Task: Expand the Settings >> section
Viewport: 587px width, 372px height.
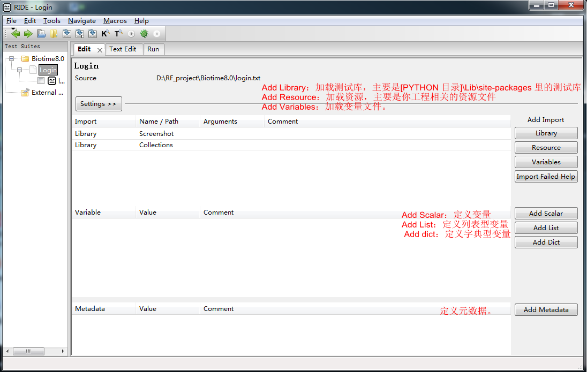Action: [x=99, y=104]
